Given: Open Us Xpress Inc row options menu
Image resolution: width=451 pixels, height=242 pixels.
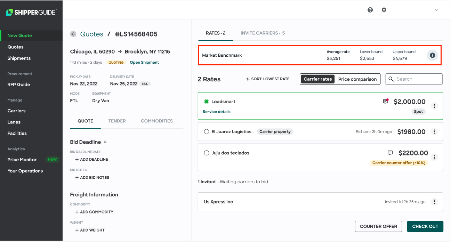Looking at the screenshot, I should point(434,202).
